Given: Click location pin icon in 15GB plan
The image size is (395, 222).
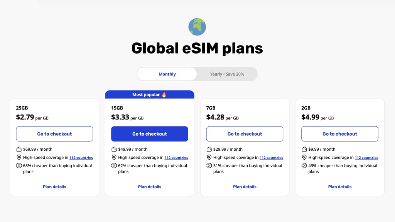Looking at the screenshot, I should pos(114,158).
